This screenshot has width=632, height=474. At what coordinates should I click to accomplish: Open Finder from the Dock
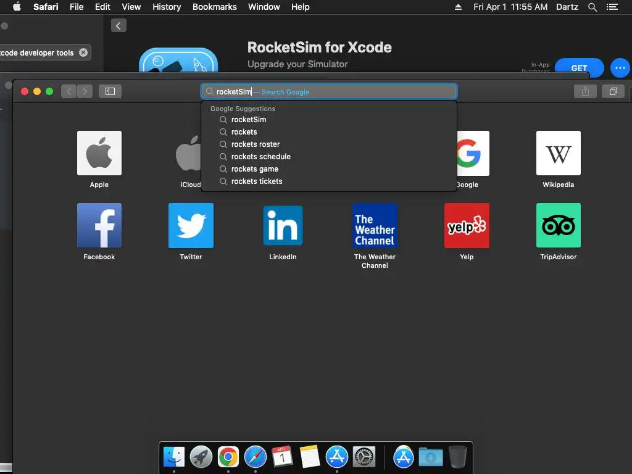coord(174,457)
